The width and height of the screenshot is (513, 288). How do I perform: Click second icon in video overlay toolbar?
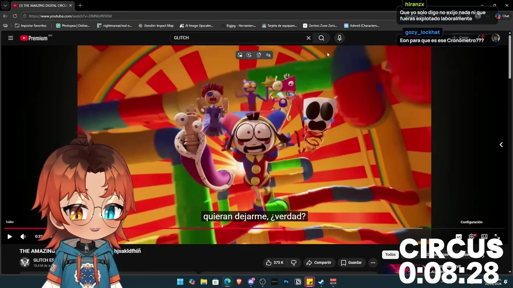(x=249, y=55)
